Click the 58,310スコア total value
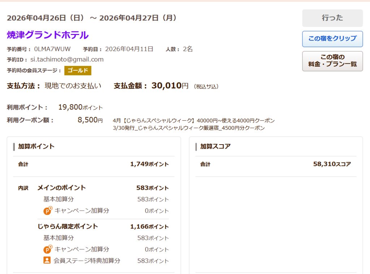This screenshot has height=274, width=370. (x=332, y=164)
